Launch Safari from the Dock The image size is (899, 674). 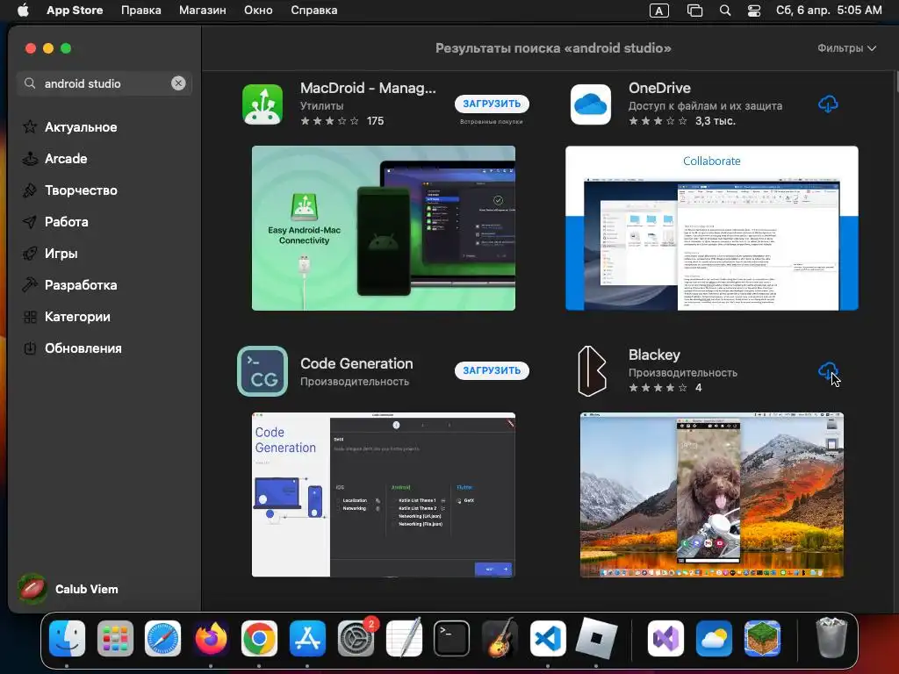point(162,638)
